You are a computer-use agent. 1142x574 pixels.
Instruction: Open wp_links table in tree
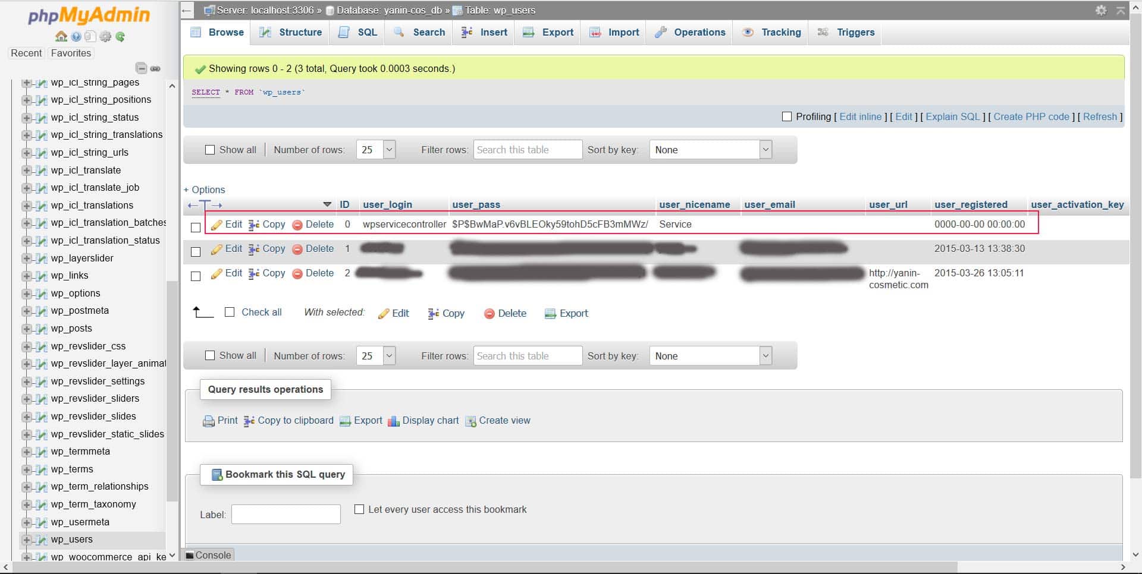[70, 276]
